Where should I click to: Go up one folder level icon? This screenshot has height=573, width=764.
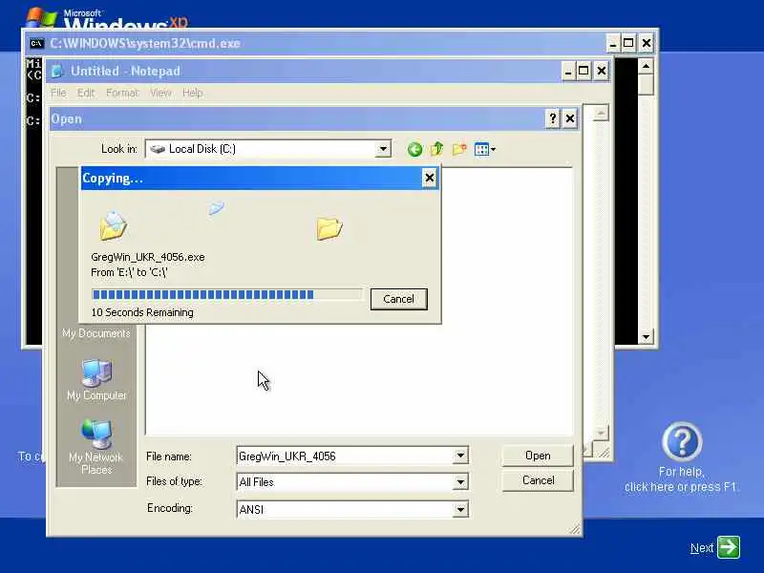(437, 149)
